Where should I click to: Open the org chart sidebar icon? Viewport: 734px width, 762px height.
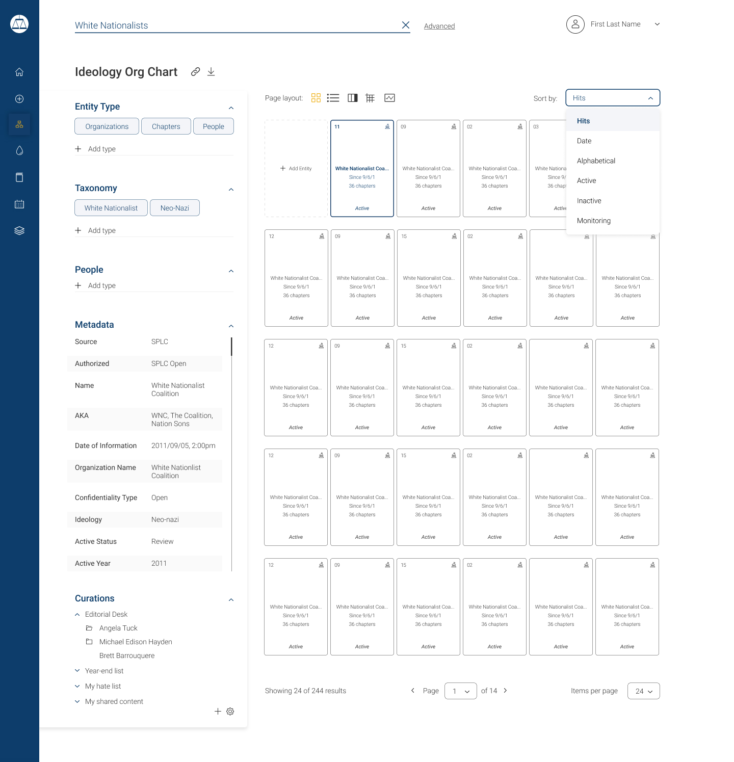[x=19, y=124]
